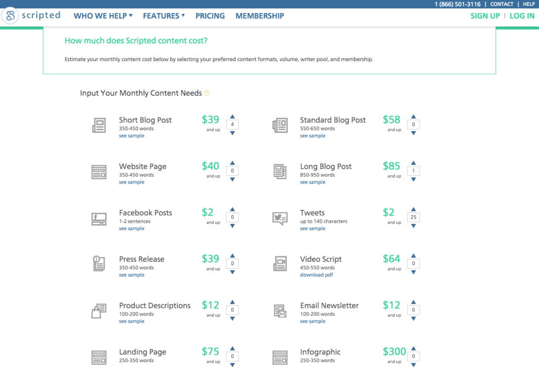Screen dimensions: 539x382
Task: Expand the Who We Help menu
Action: coord(103,16)
